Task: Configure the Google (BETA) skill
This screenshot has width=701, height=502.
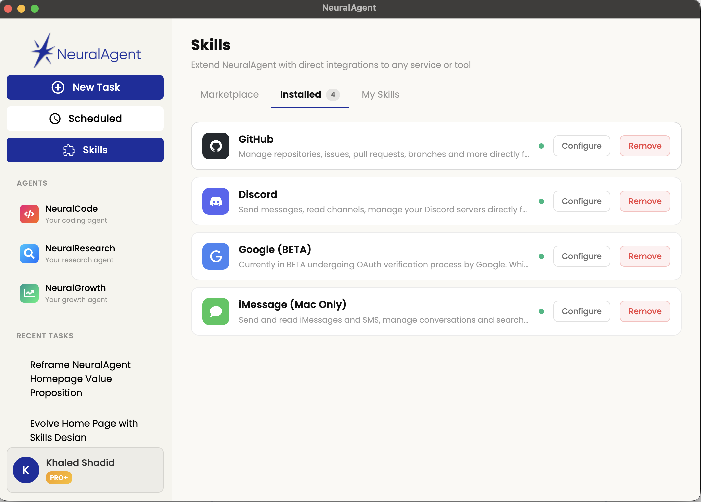Action: (581, 256)
